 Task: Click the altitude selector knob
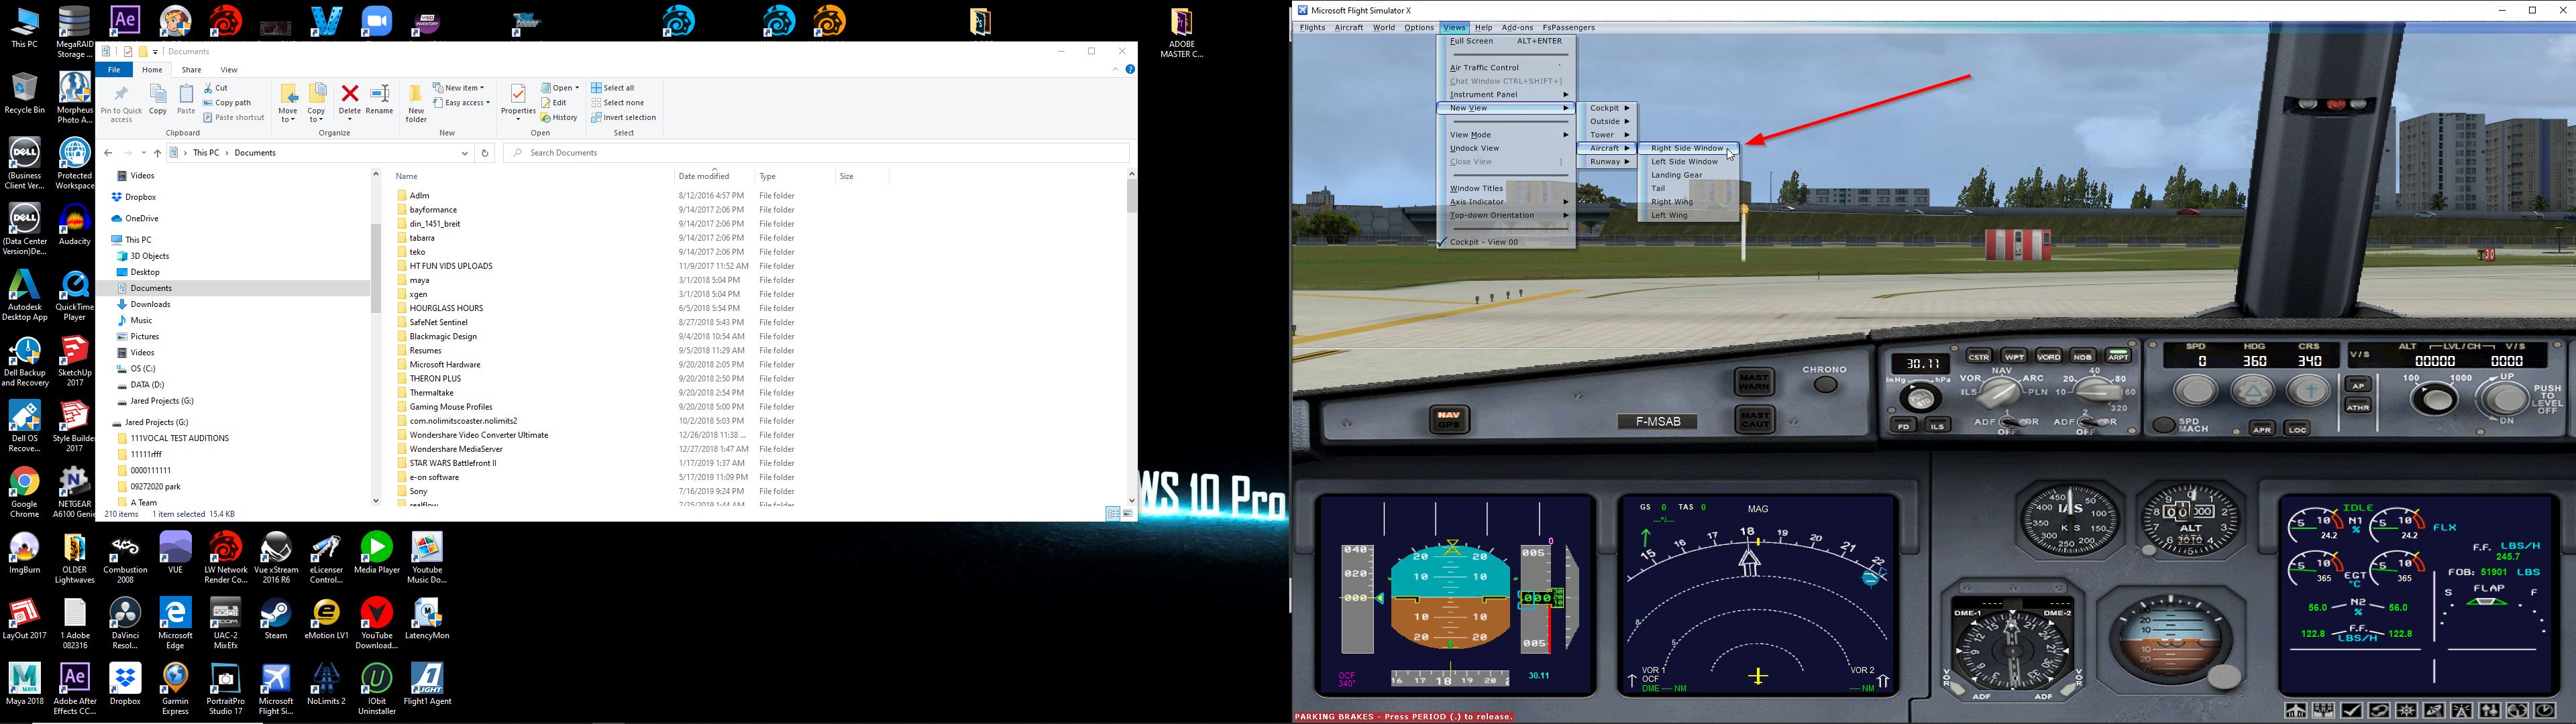point(2435,400)
